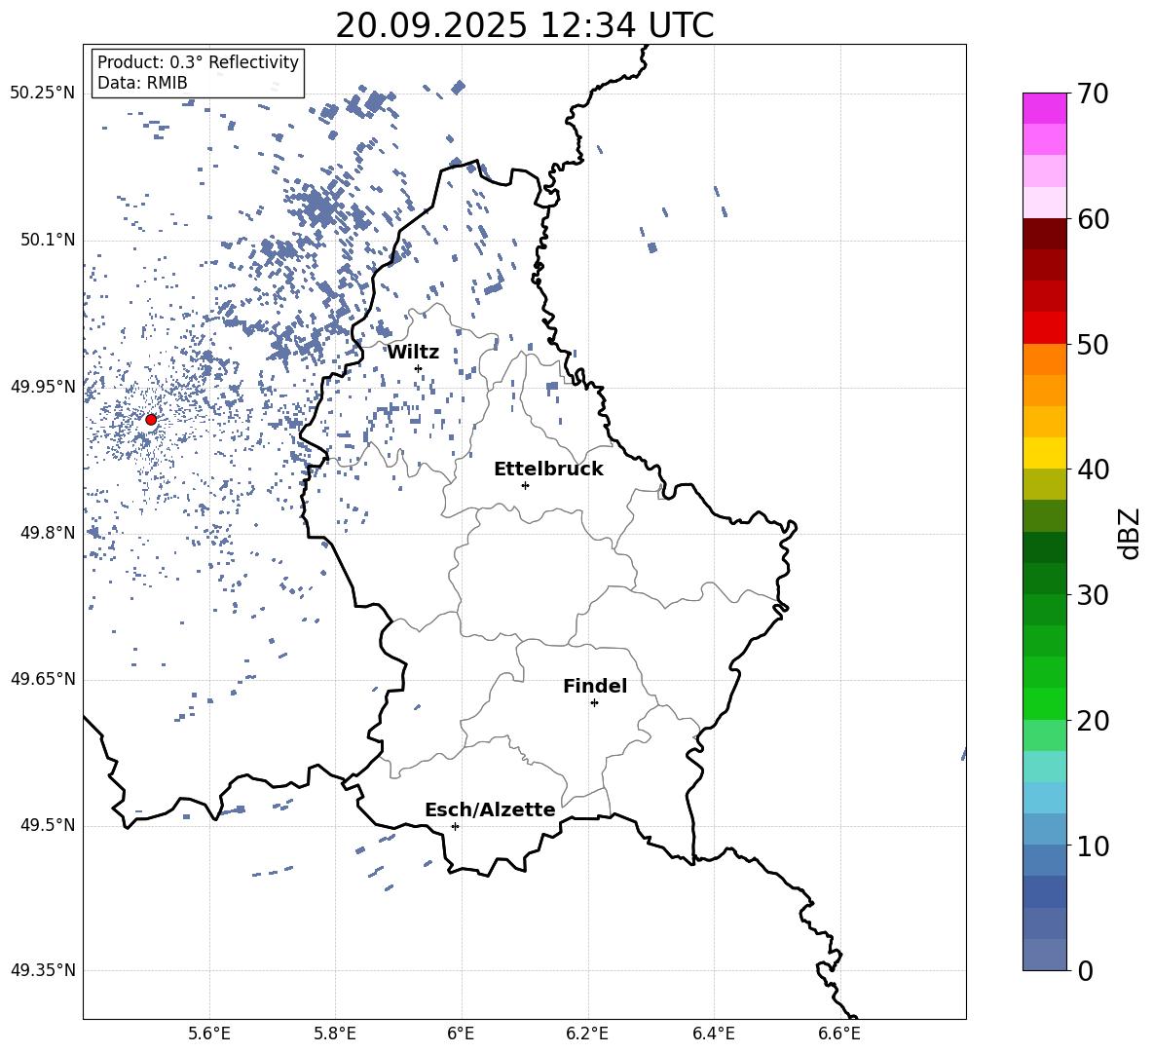The height and width of the screenshot is (1053, 1153).
Task: Click the bright green colorbar swatch above 20
Action: [x=1045, y=703]
